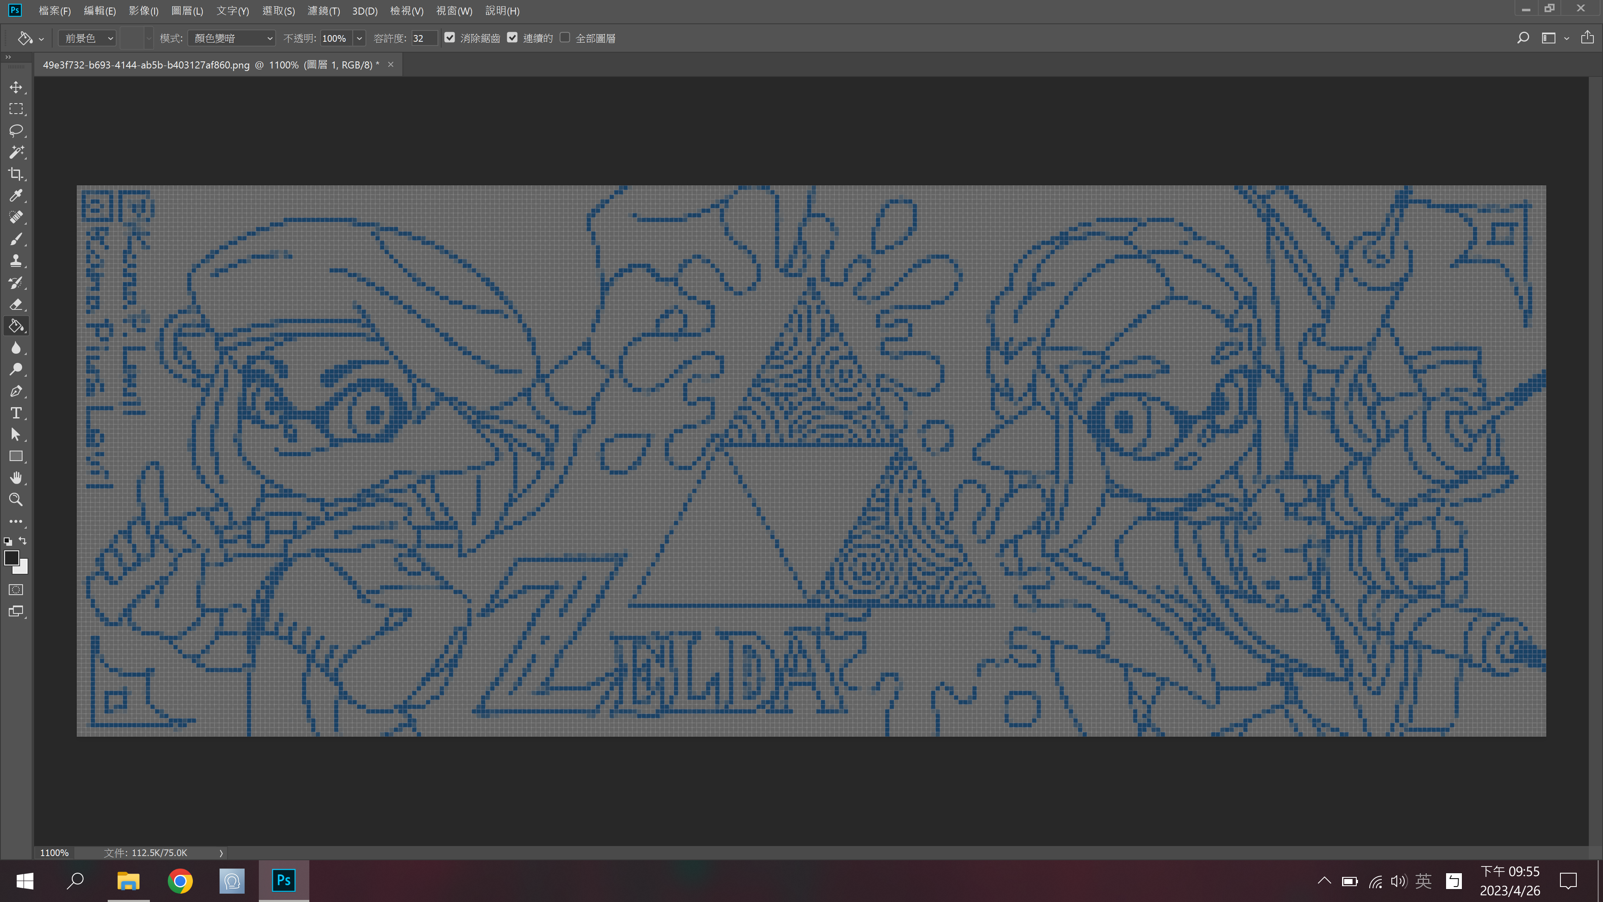This screenshot has width=1603, height=902.
Task: Select the Lasso tool
Action: (x=16, y=131)
